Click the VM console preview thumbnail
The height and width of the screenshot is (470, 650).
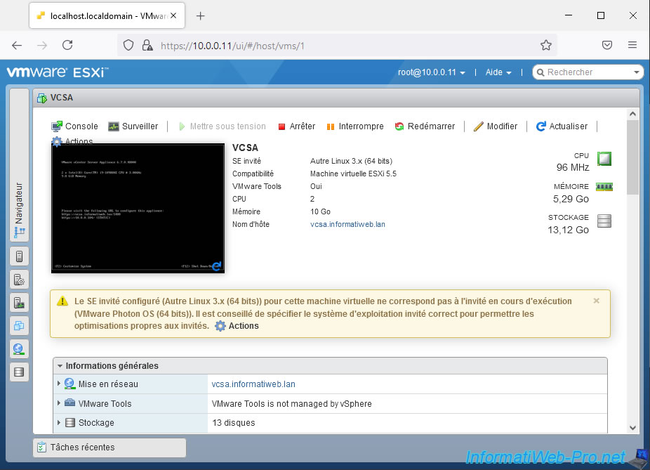pos(138,207)
